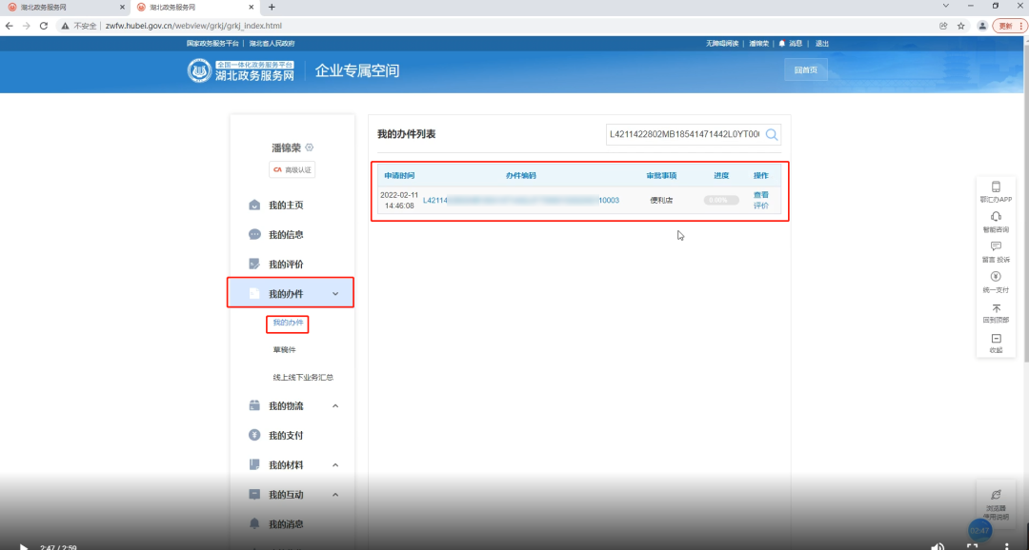The width and height of the screenshot is (1029, 550).
Task: Click the 2022-02-11 14:46:08 timestamp cell
Action: coord(399,201)
